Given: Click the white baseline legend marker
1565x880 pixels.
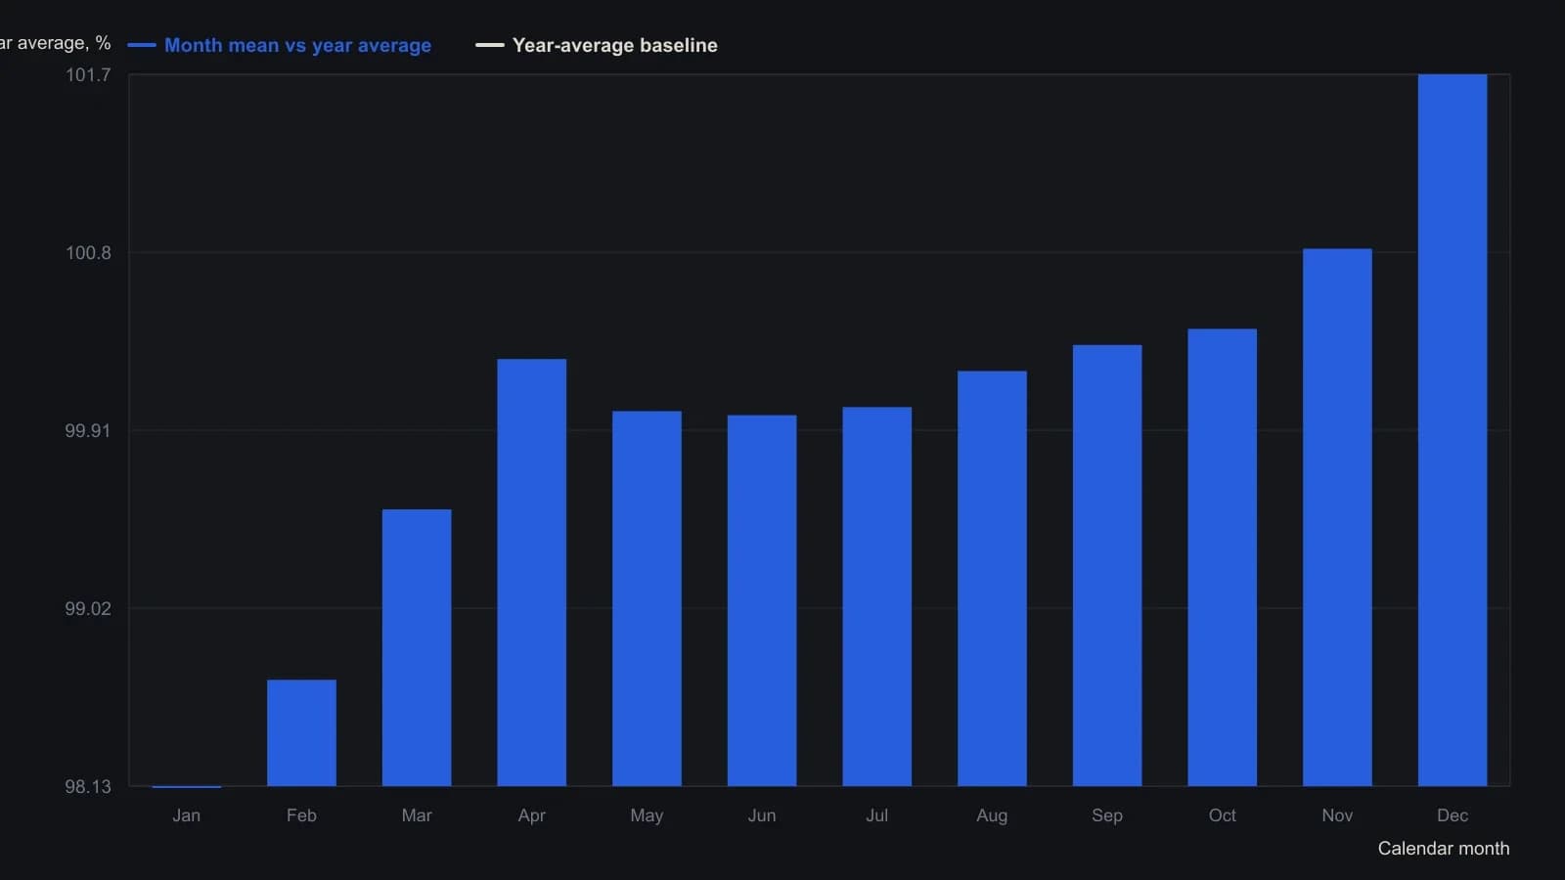Looking at the screenshot, I should tap(490, 45).
